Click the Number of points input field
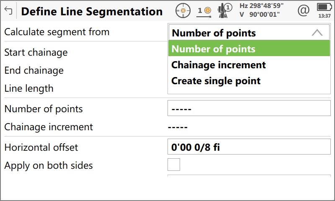 pos(249,109)
